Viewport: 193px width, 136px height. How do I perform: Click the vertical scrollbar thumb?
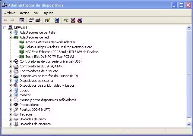189,74
